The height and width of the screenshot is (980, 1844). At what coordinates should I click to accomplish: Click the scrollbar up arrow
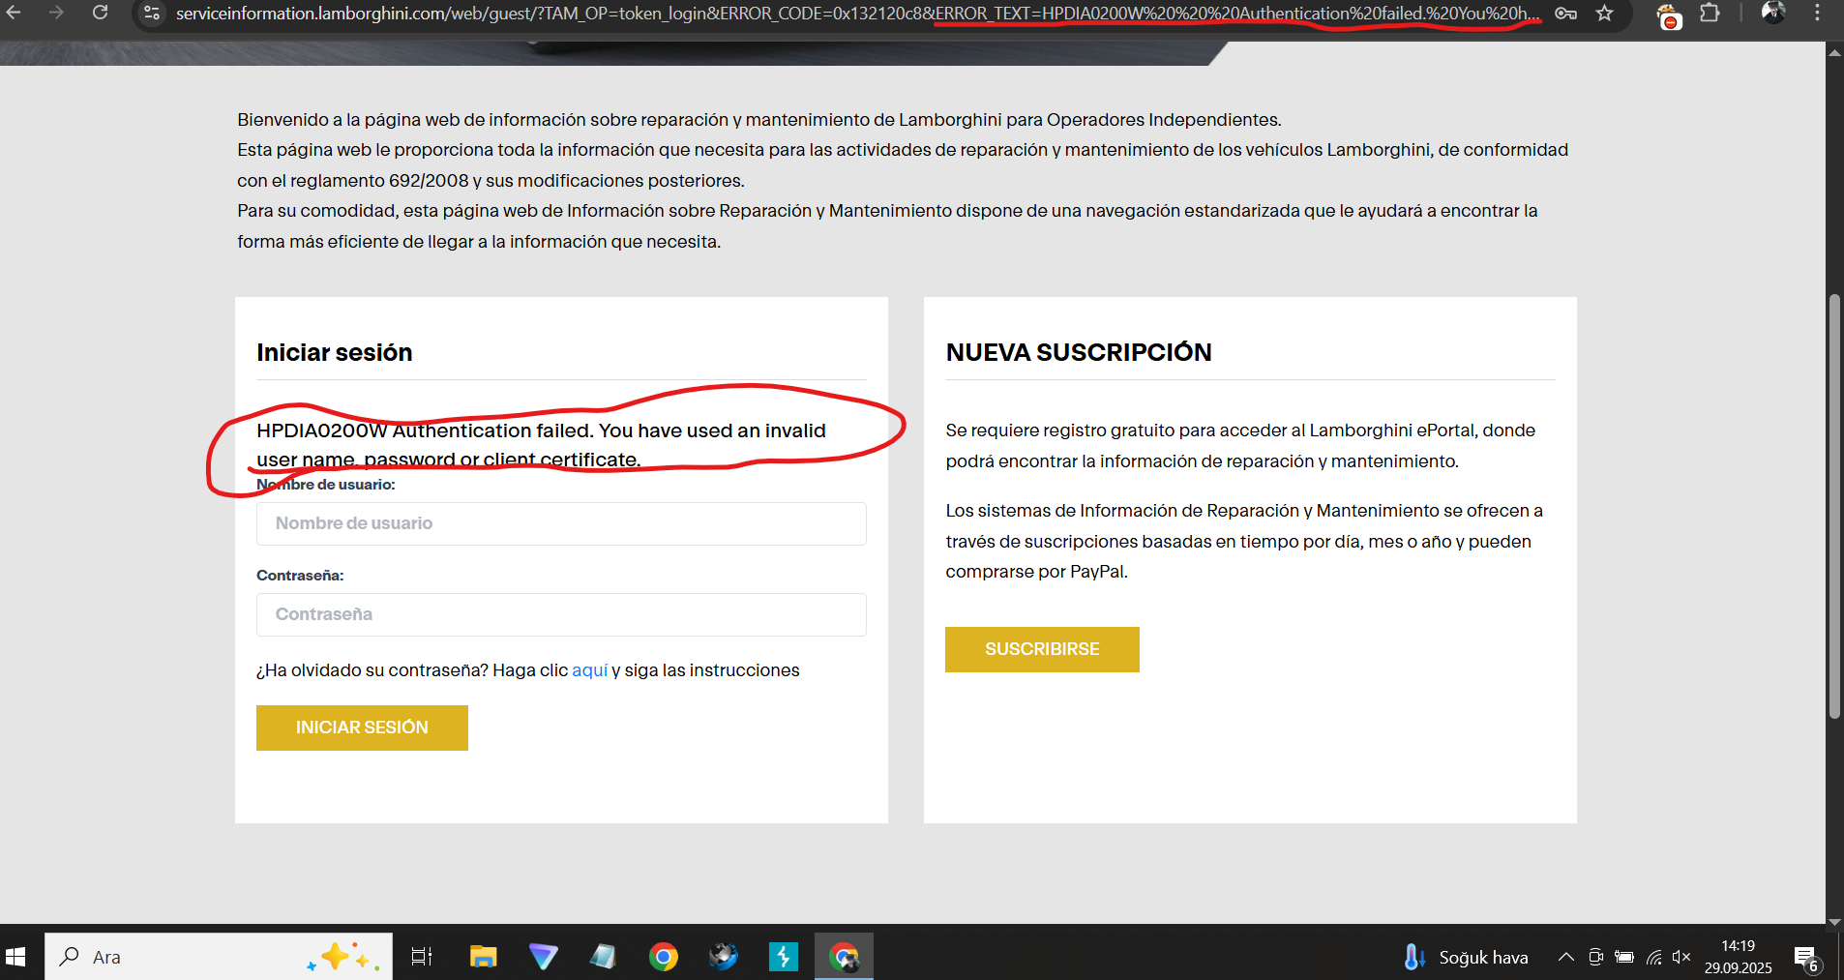coord(1834,52)
